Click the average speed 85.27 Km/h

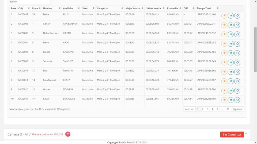click(x=173, y=24)
